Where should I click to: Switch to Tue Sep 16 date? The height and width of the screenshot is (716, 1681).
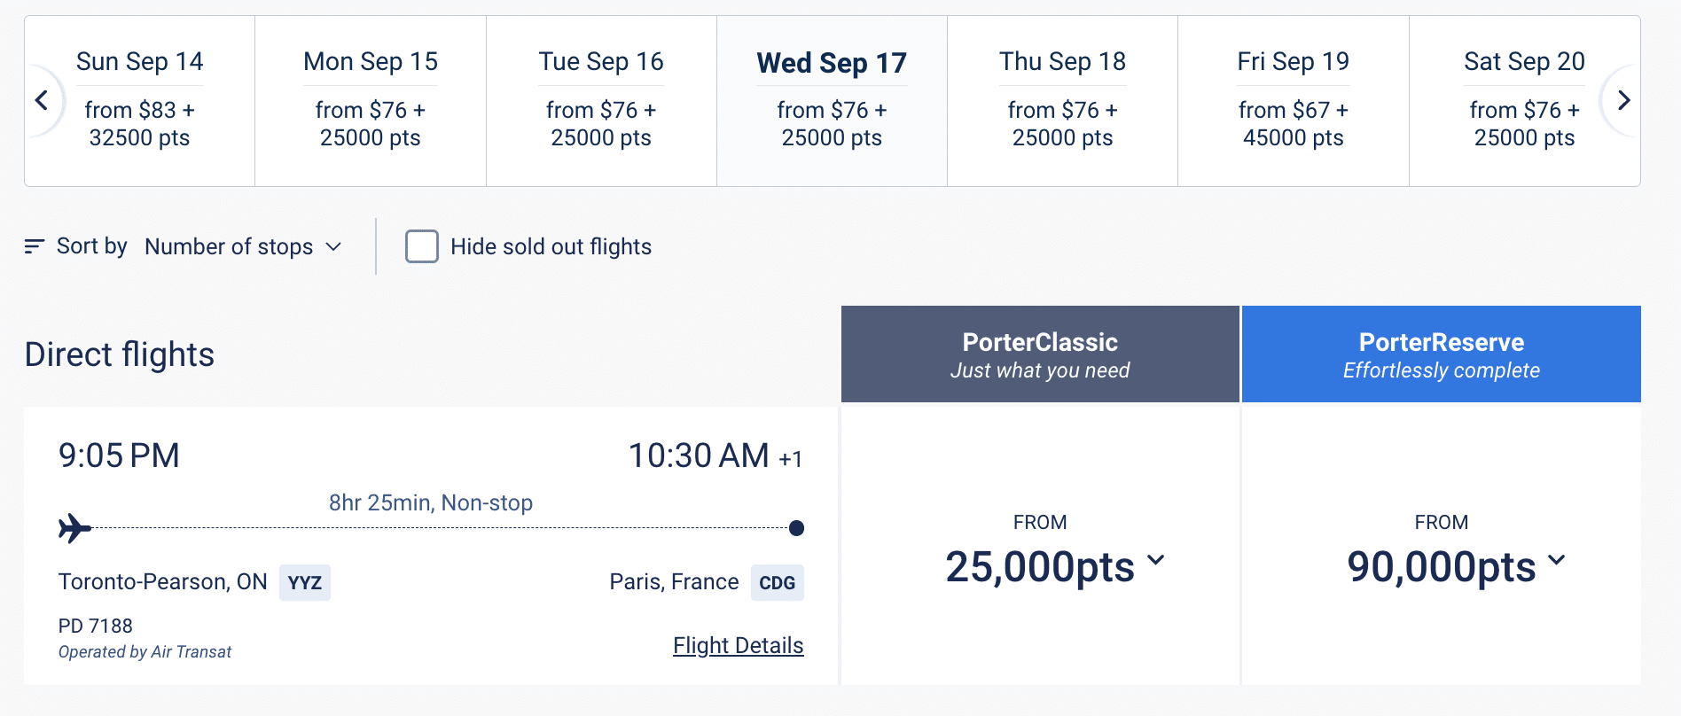[x=601, y=100]
